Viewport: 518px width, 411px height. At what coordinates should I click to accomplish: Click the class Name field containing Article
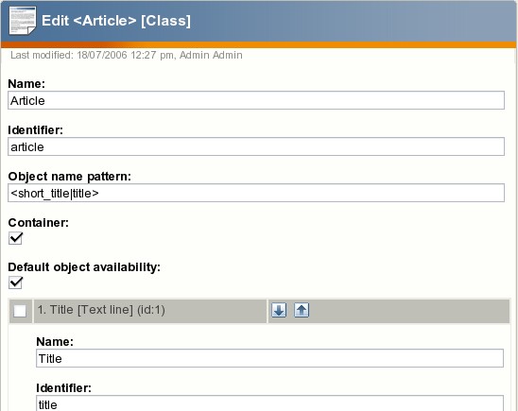pyautogui.click(x=256, y=100)
